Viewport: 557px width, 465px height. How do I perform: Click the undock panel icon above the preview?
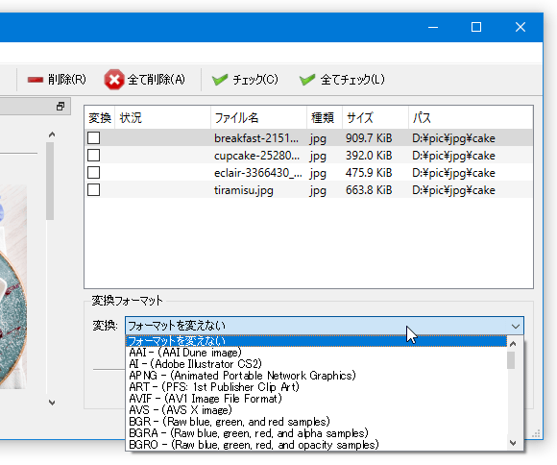click(x=61, y=107)
